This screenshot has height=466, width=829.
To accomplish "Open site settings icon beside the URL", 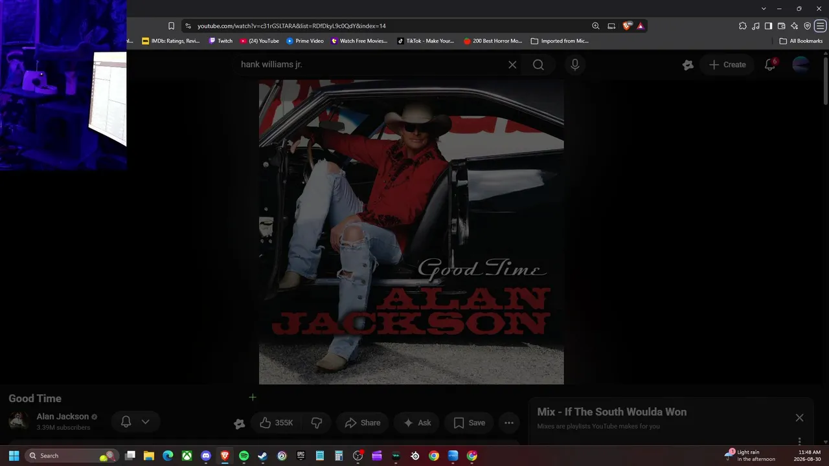I will tap(188, 26).
